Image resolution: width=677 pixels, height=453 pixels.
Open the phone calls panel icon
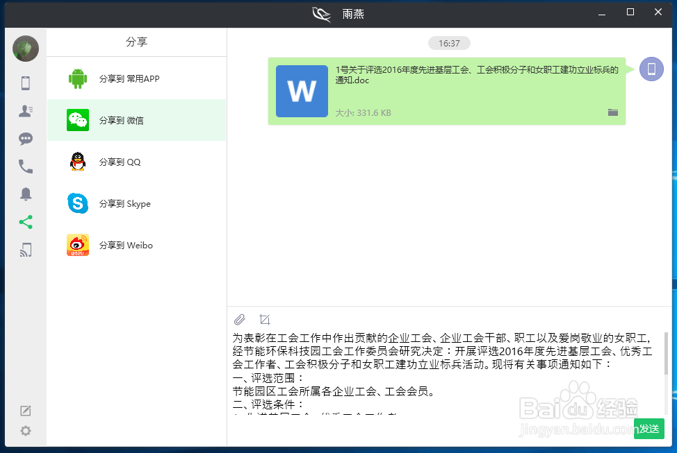coord(26,166)
